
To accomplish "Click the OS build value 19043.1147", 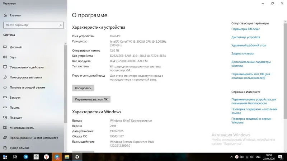I will 117,137.
